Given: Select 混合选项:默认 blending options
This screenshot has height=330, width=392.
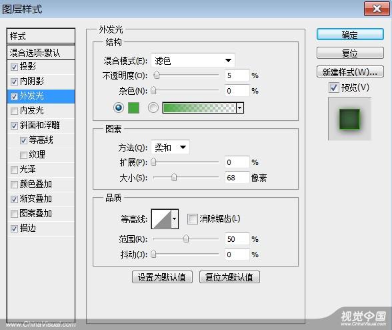Looking at the screenshot, I should tap(41, 53).
